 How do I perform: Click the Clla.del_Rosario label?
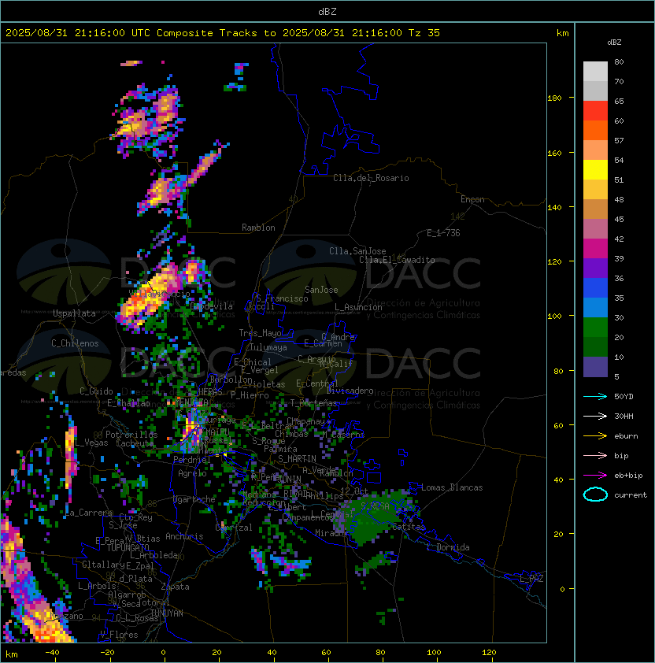coord(371,178)
